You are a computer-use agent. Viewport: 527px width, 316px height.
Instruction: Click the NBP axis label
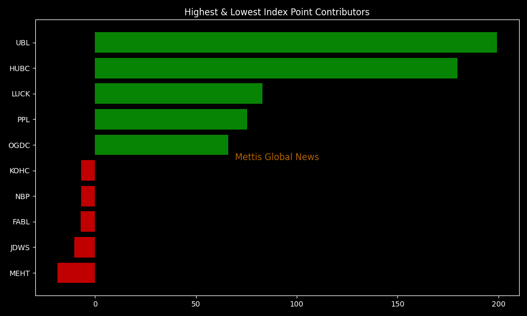(x=23, y=196)
